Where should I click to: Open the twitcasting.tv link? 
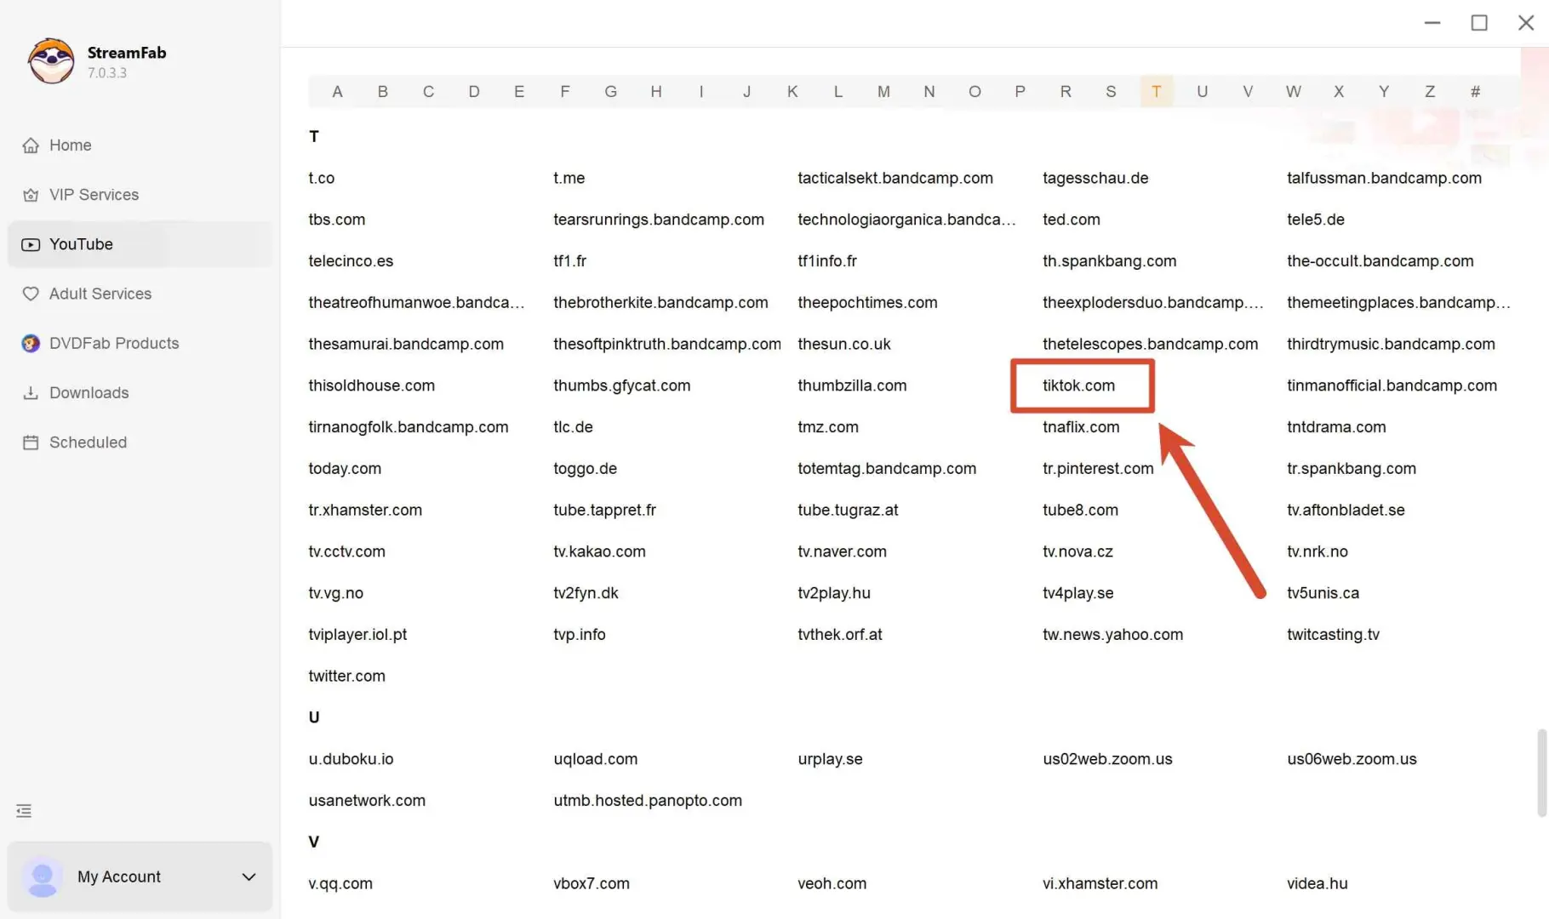[1333, 635]
